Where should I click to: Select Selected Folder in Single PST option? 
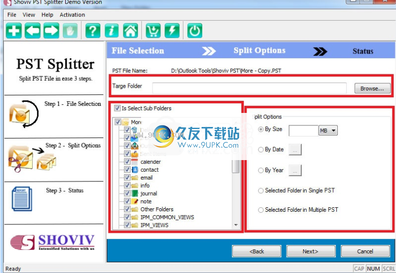[260, 191]
